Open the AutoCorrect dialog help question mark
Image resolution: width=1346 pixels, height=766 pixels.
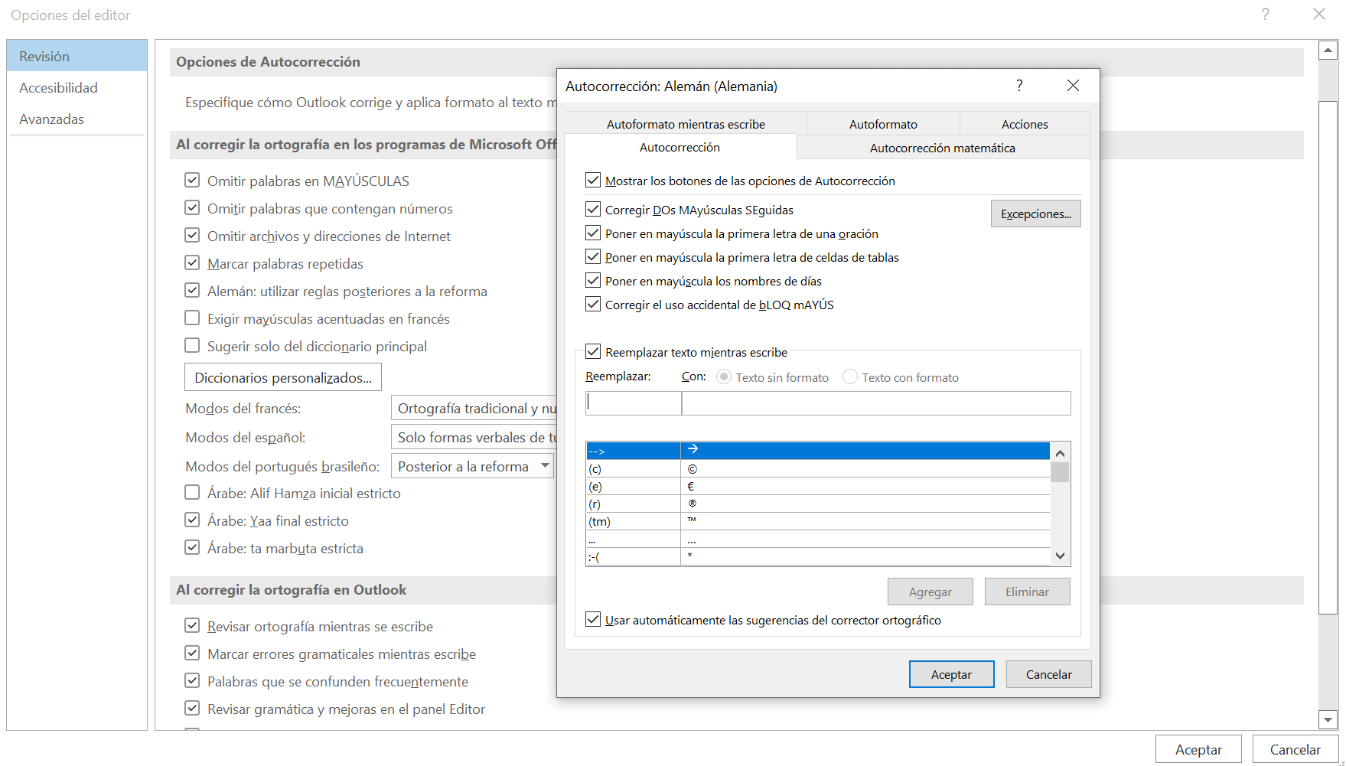[1019, 86]
